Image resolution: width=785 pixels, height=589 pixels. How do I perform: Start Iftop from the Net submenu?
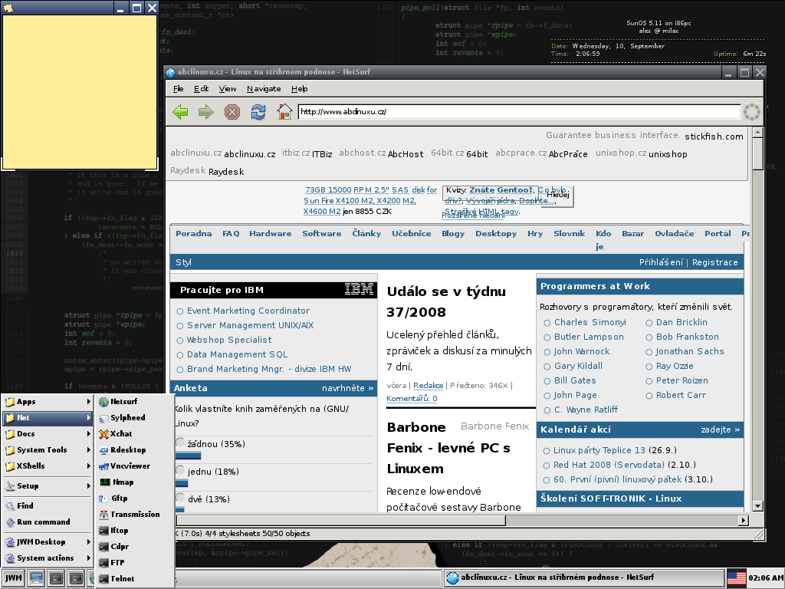coord(134,531)
